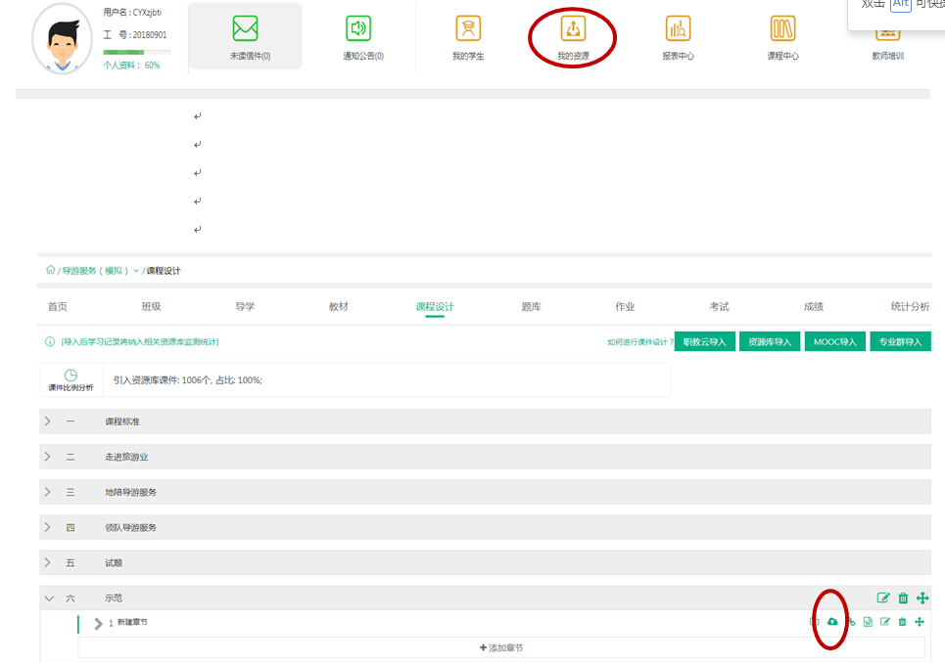Click move arrows icon on 示范 row
Screen dimensions: 945x663
(921, 597)
